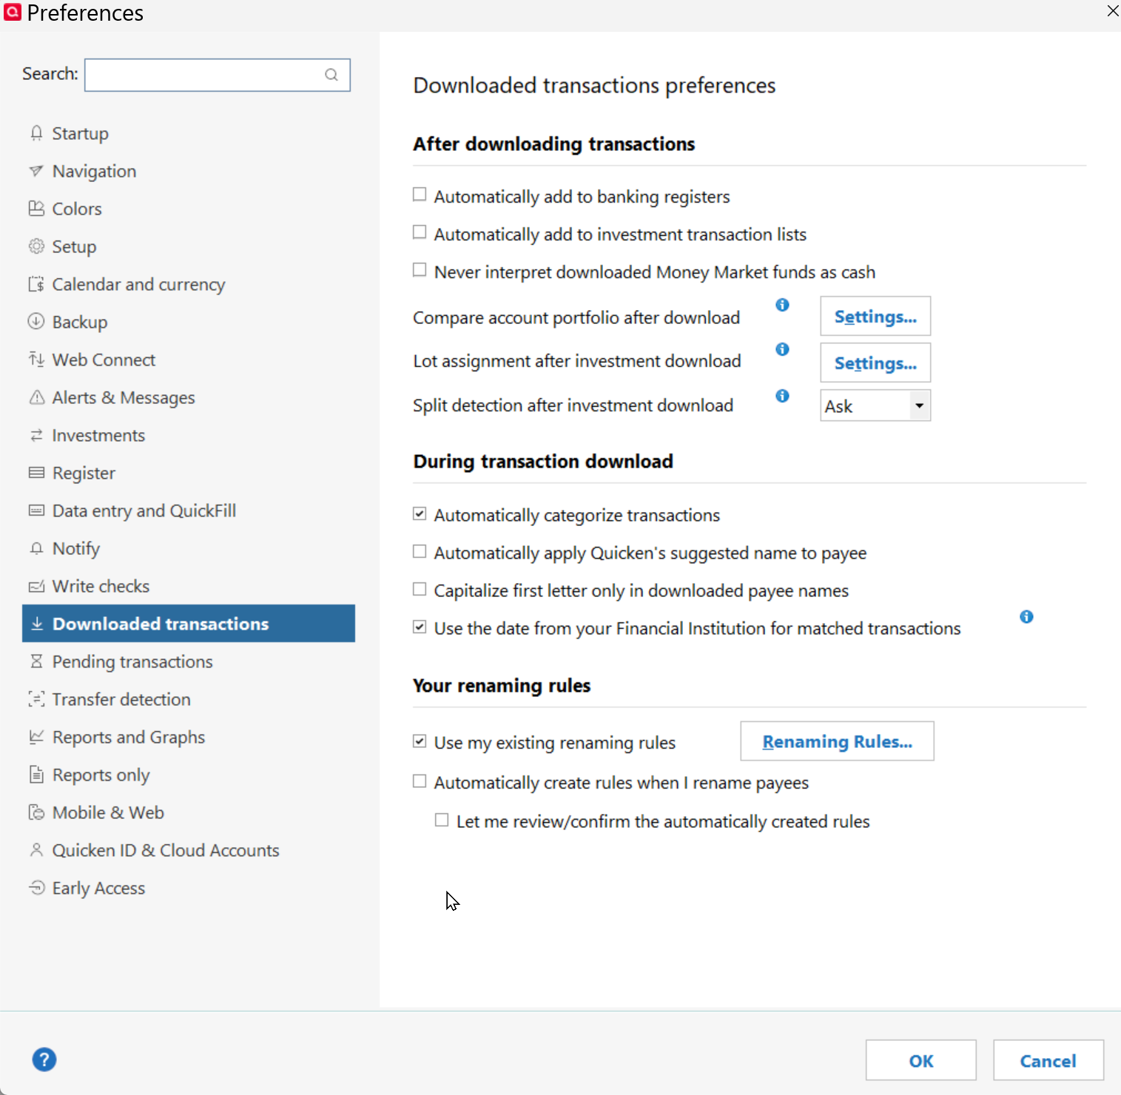Check Never interpret Money Market funds as cash
This screenshot has width=1121, height=1095.
click(420, 270)
